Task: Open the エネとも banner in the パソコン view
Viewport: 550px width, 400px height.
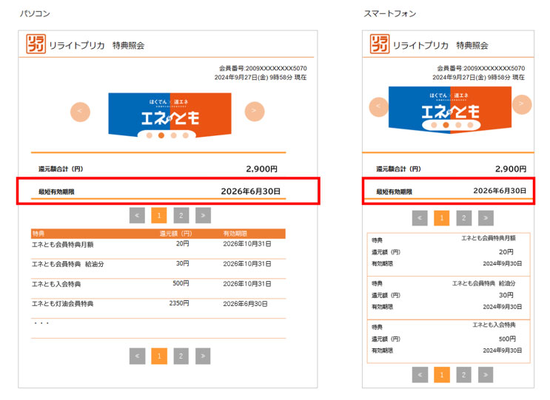Action: (x=170, y=115)
